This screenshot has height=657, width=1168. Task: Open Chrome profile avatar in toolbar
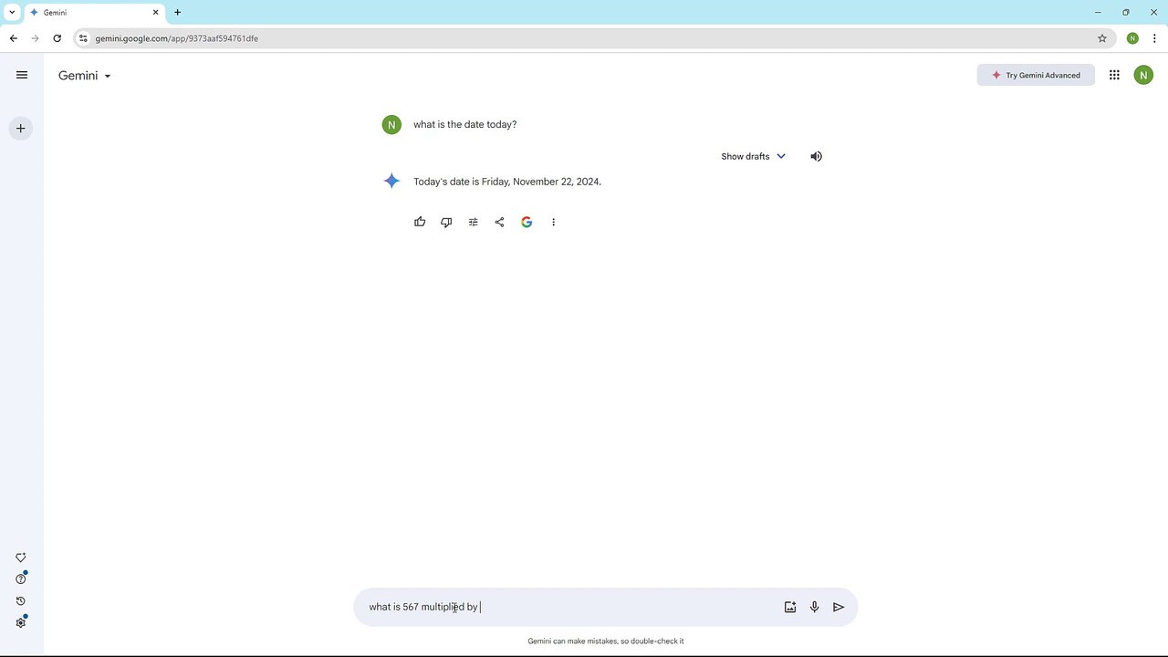pos(1132,38)
